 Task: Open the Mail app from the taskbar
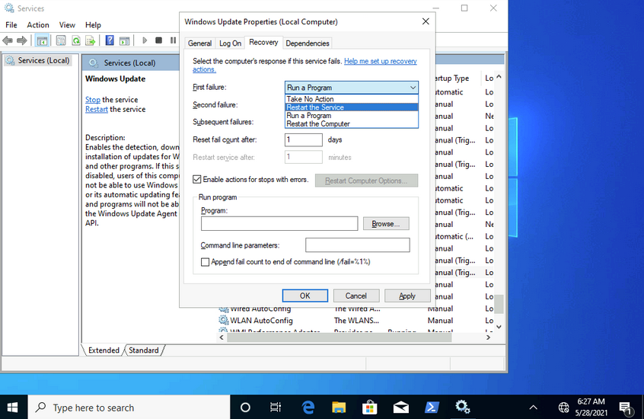(x=401, y=407)
